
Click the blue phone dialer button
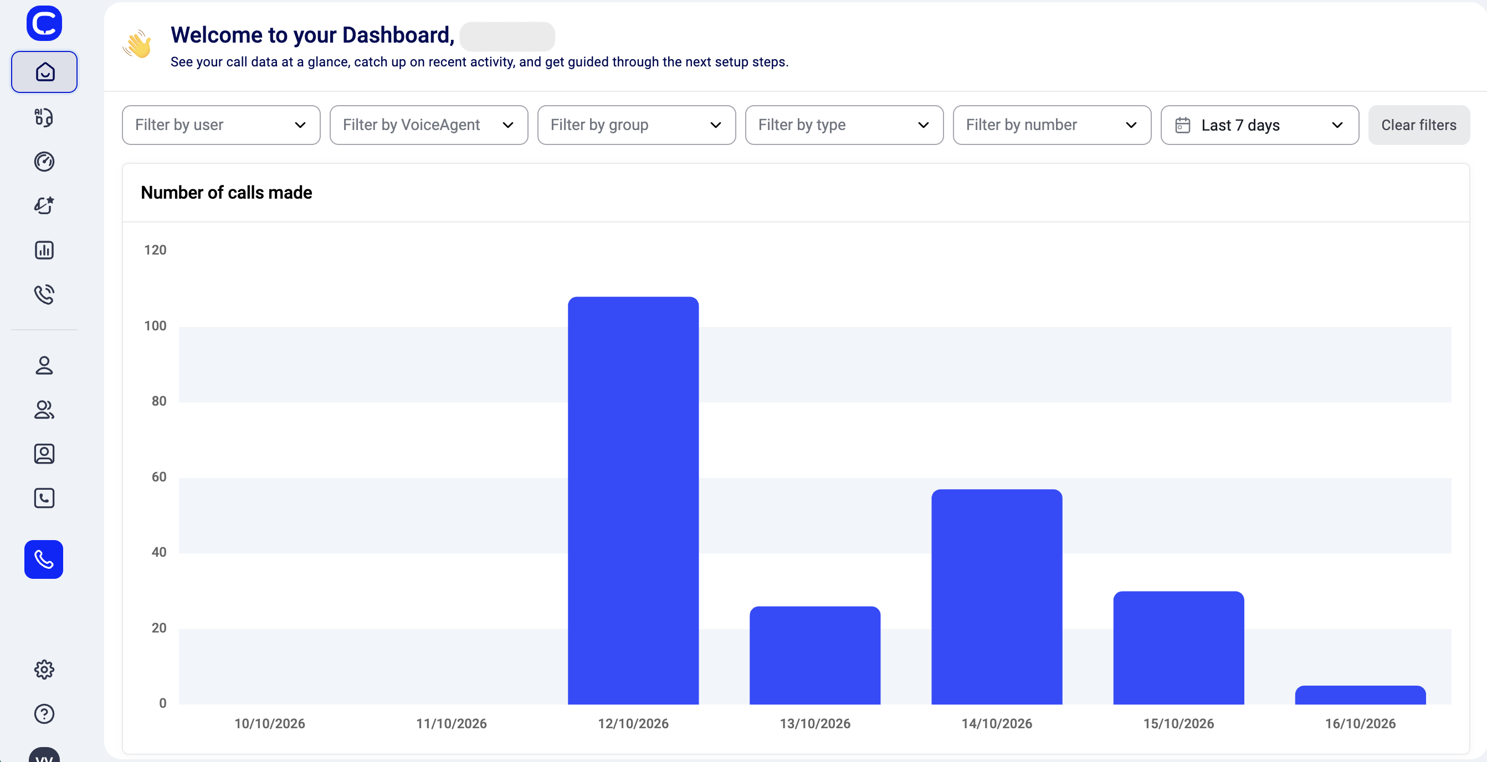44,559
